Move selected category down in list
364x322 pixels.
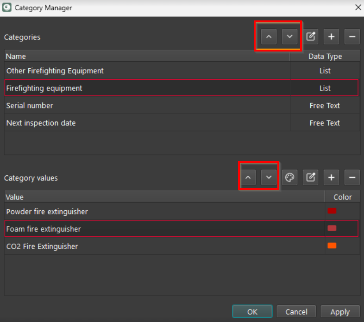tap(289, 37)
